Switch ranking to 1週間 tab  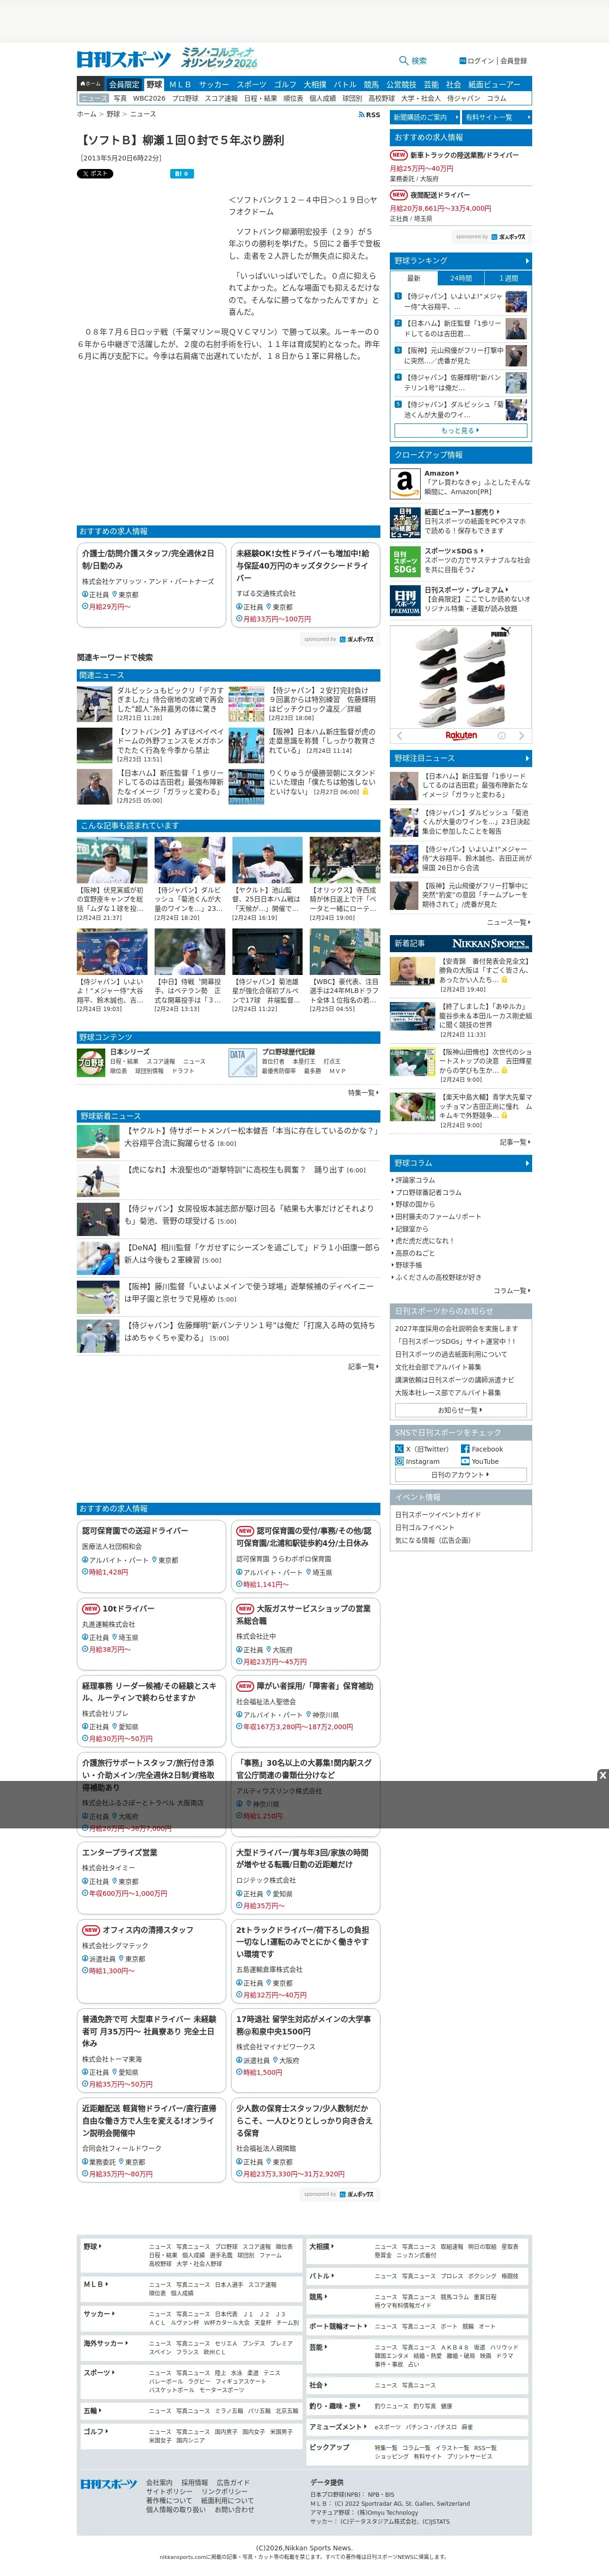(x=509, y=278)
